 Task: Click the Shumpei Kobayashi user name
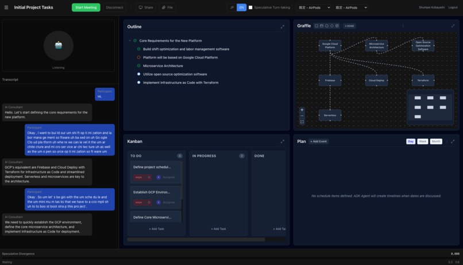431,7
